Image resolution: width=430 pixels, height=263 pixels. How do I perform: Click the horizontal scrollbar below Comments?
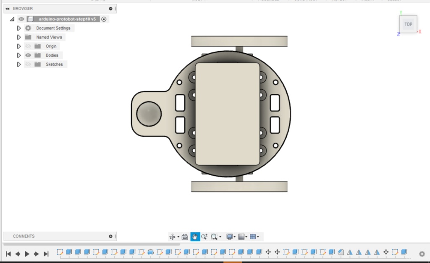pyautogui.click(x=92, y=244)
